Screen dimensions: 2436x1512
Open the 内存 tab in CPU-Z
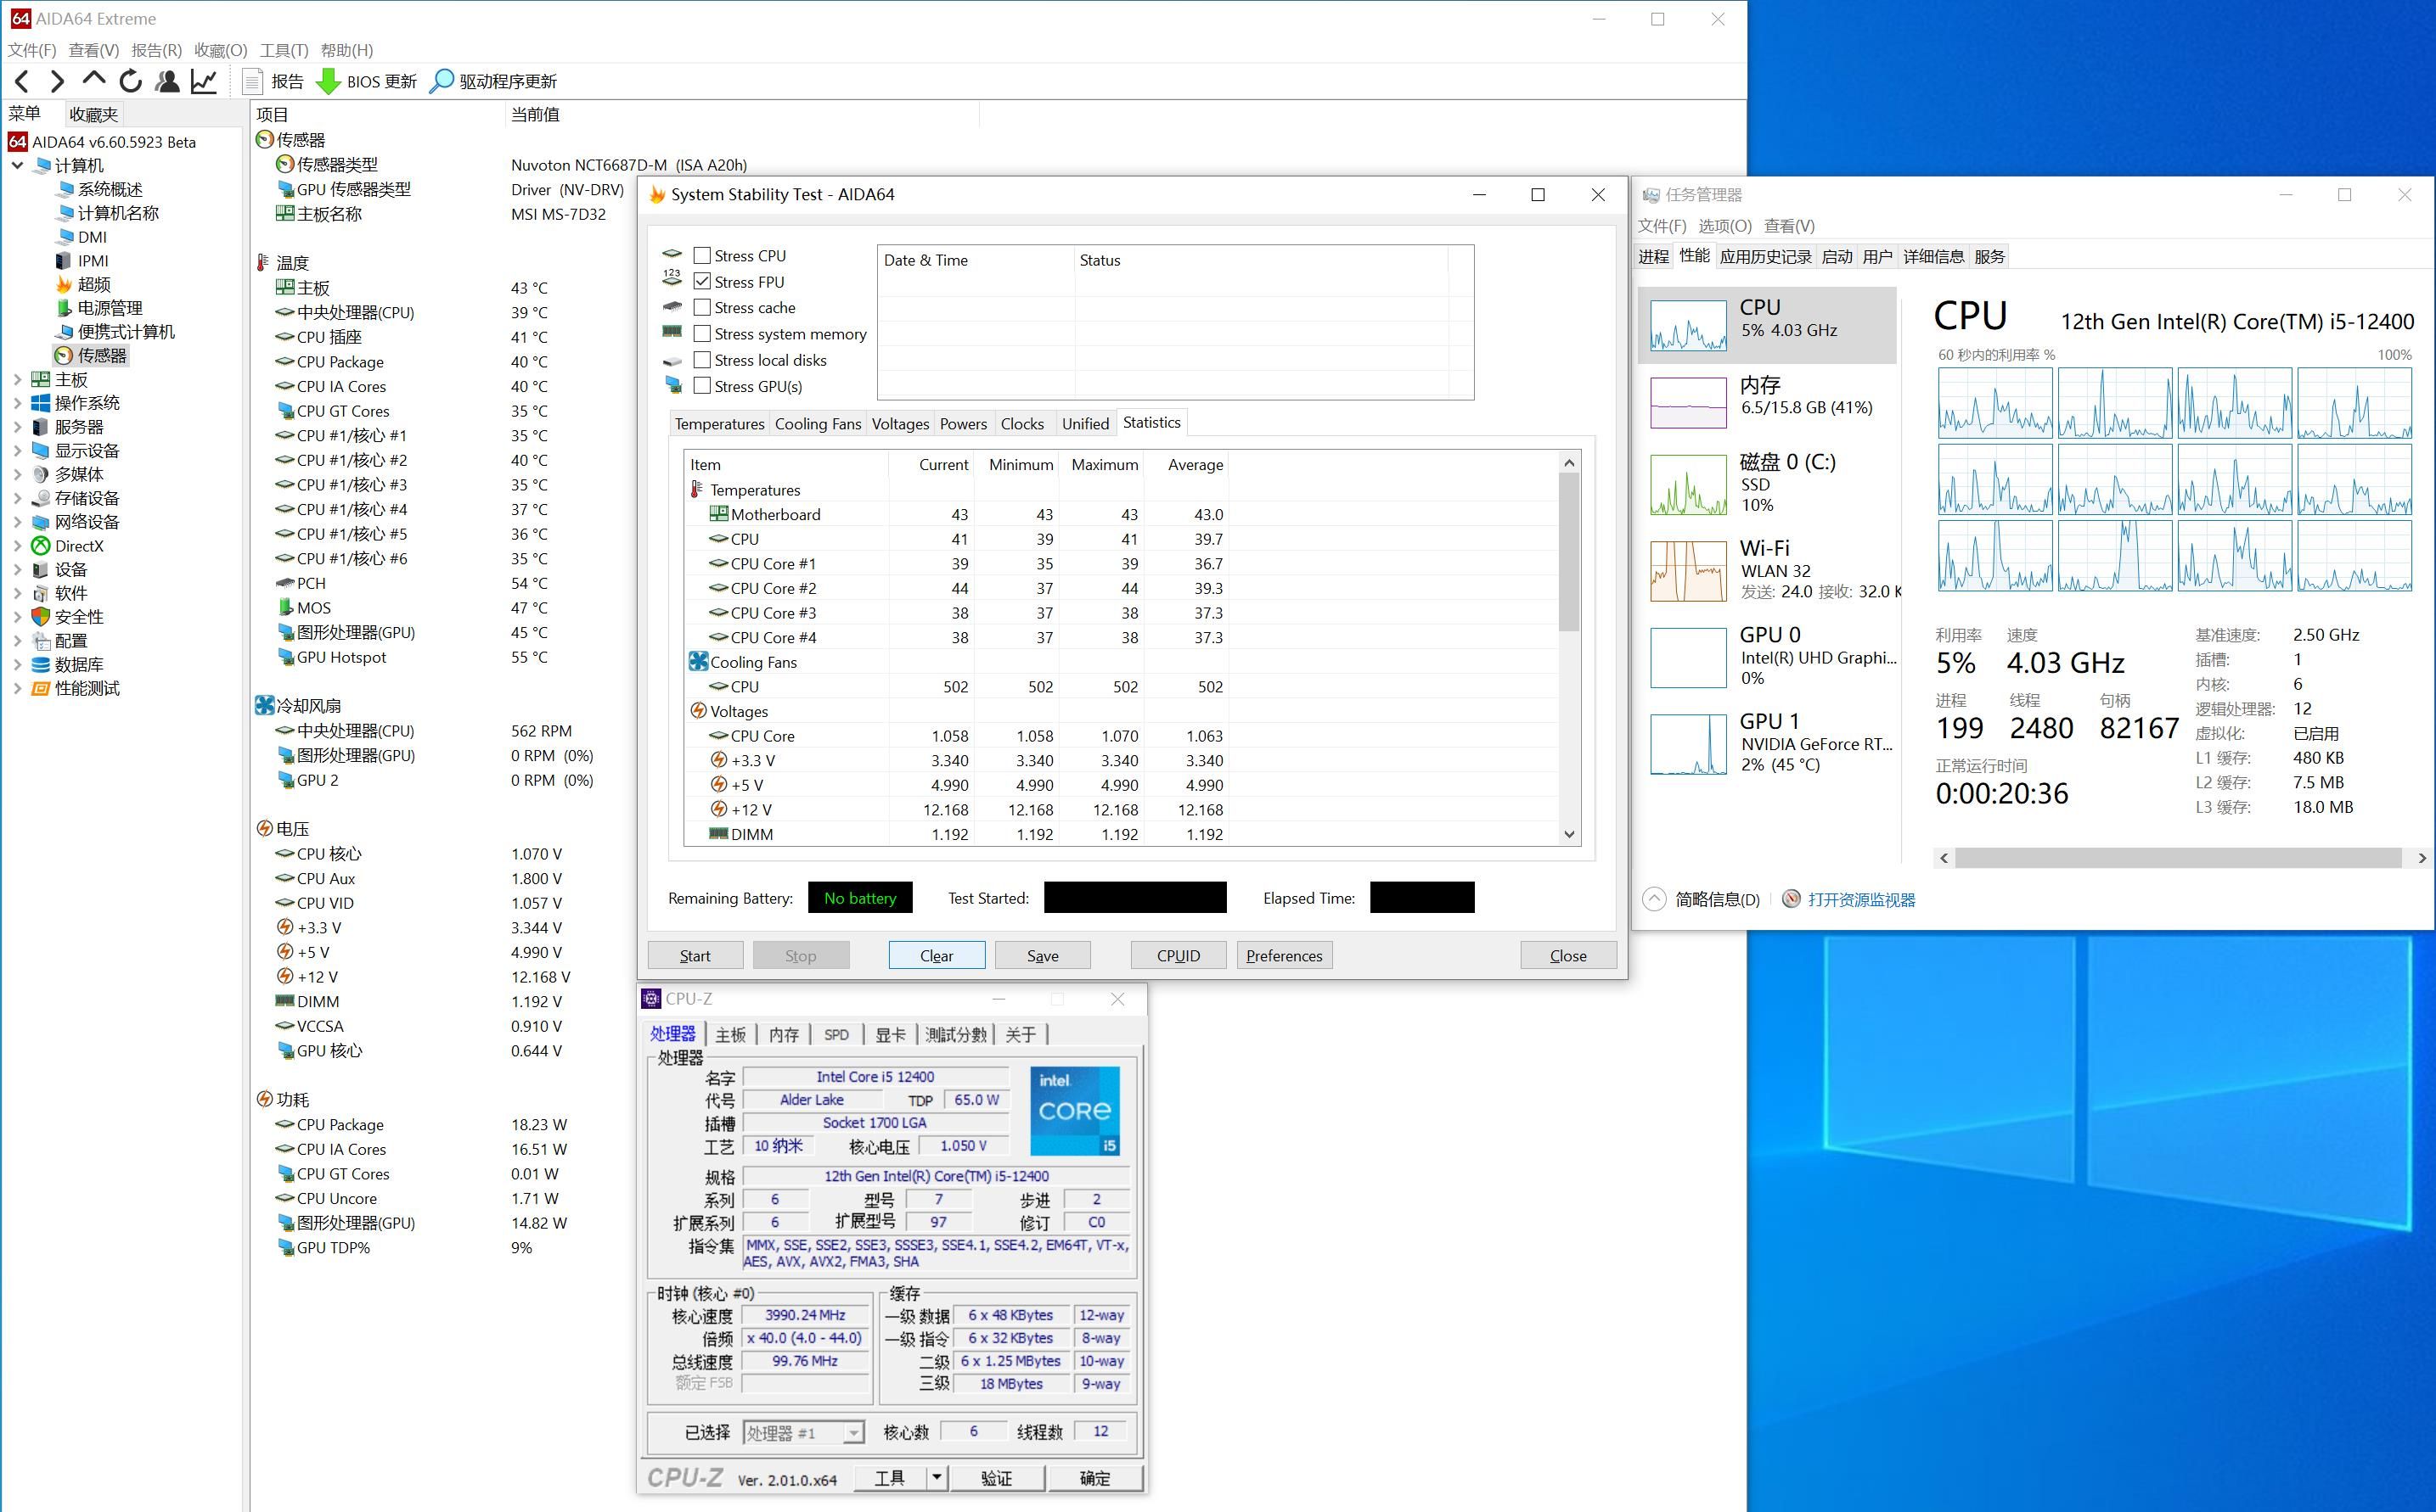pyautogui.click(x=784, y=1035)
